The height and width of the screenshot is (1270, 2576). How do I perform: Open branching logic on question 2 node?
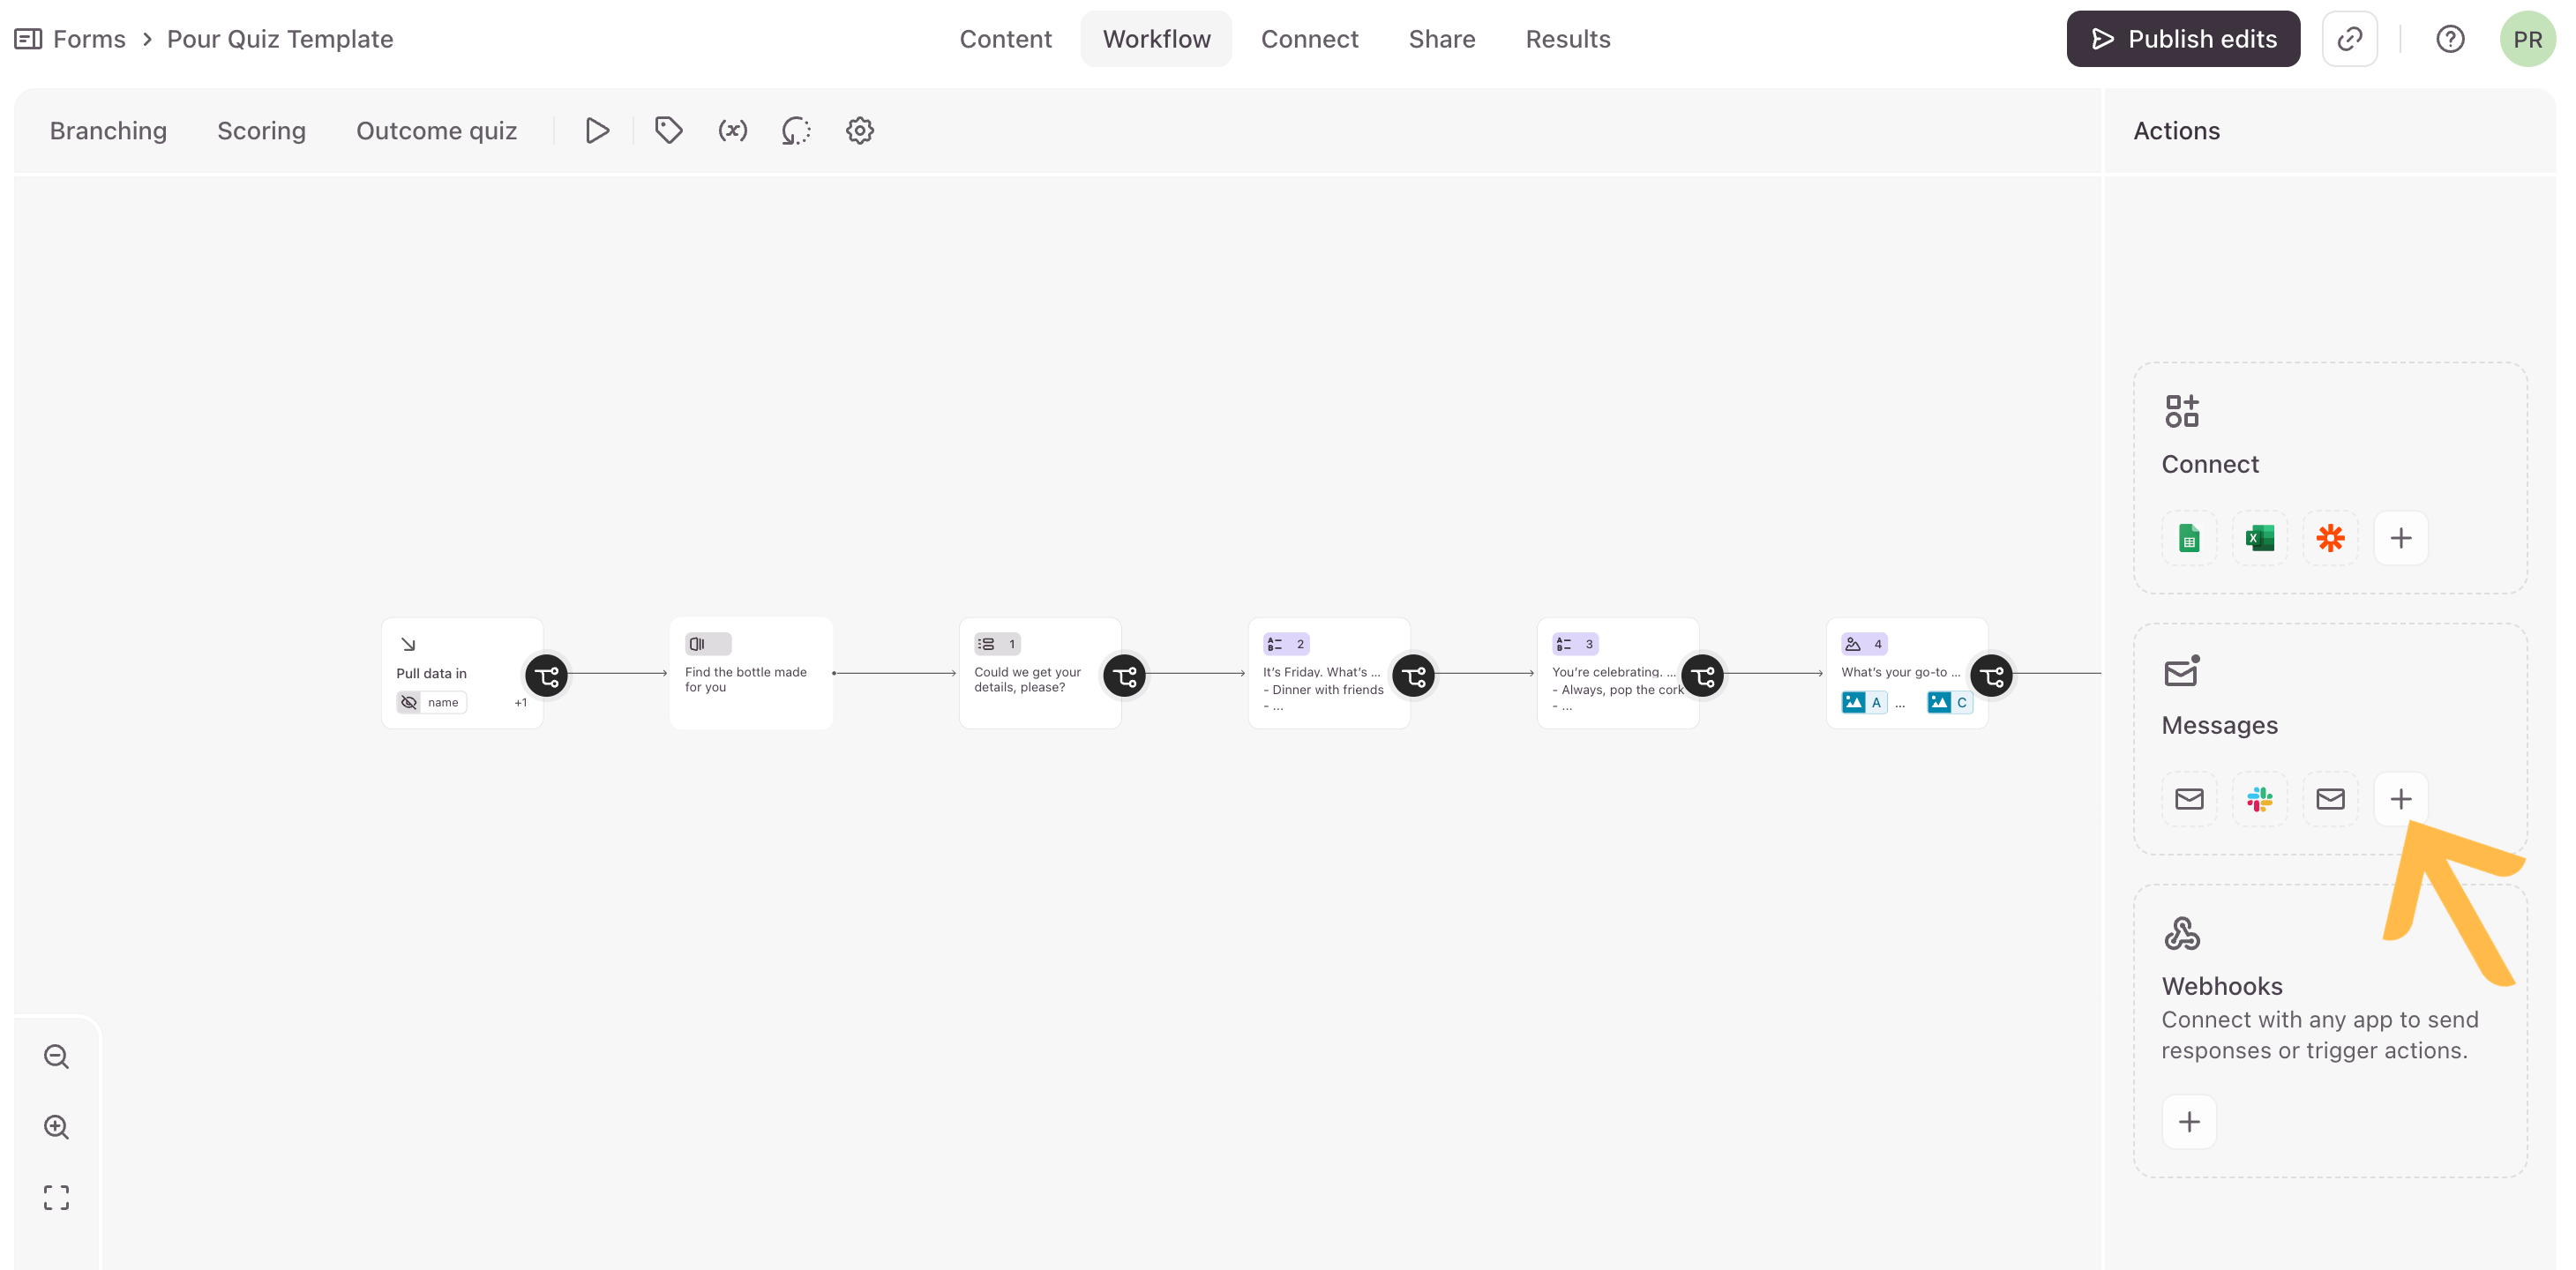1413,676
